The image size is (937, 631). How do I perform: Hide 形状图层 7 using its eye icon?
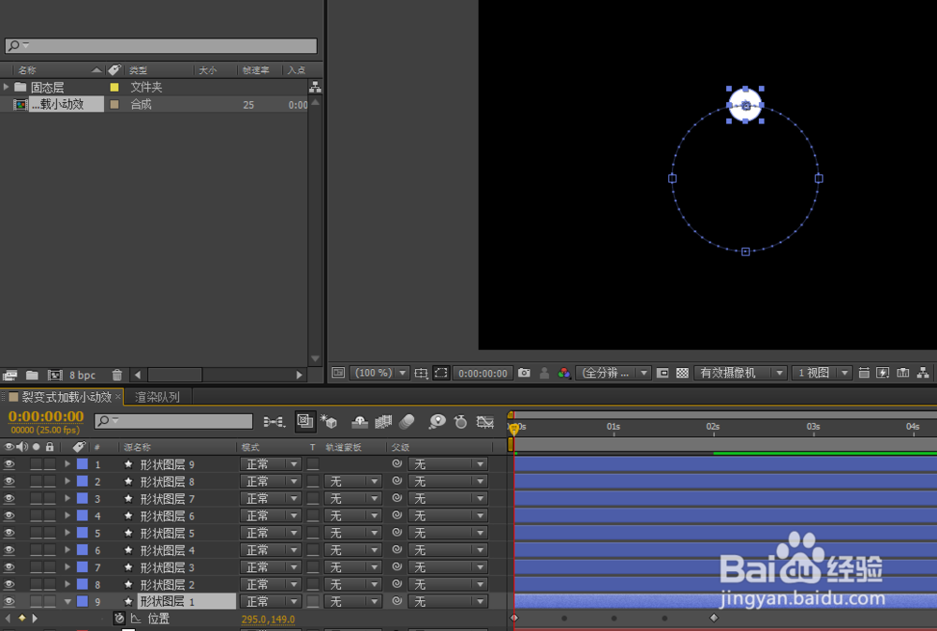[x=9, y=498]
